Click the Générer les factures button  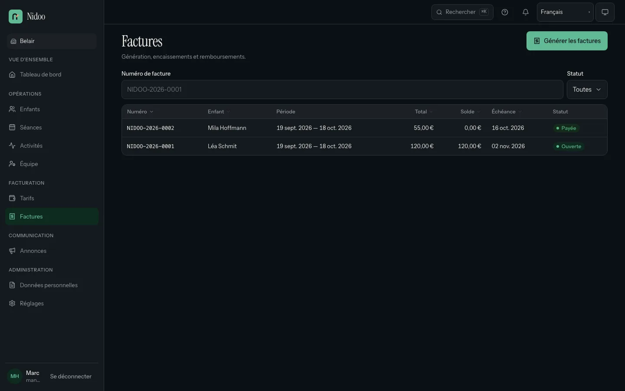click(x=567, y=41)
